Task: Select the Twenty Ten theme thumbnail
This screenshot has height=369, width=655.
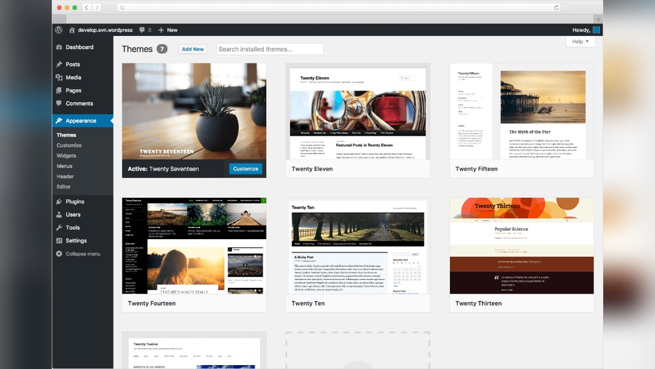Action: [x=358, y=246]
